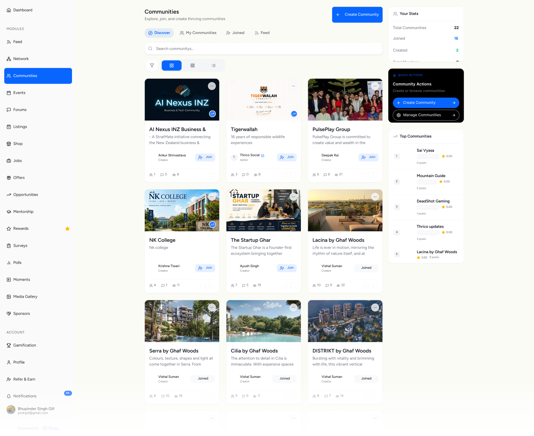Switch to compact table grid view
This screenshot has height=436, width=534.
coord(193,65)
